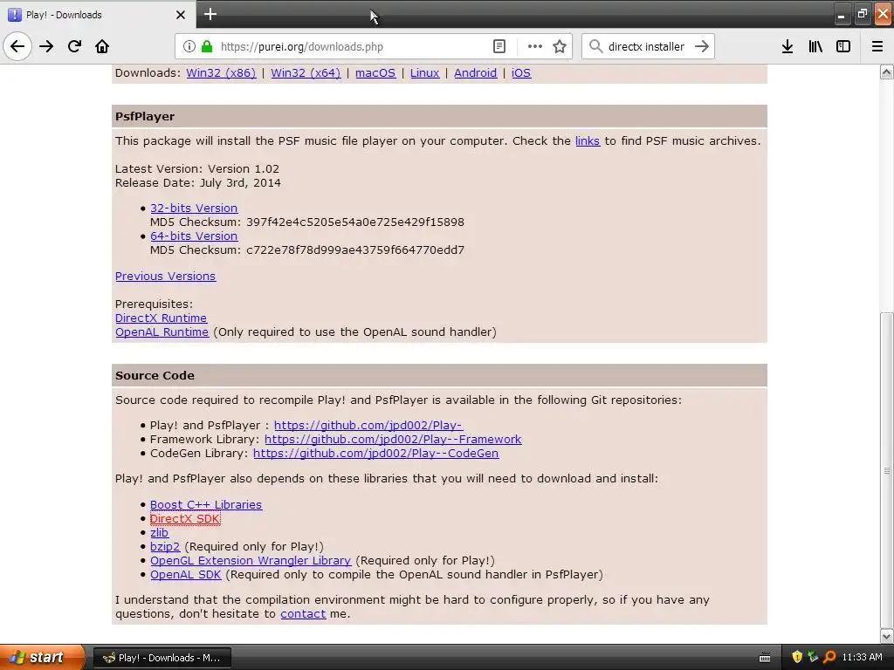Open the OpenAL SDK link
Screen dimensions: 894x670
(x=185, y=575)
